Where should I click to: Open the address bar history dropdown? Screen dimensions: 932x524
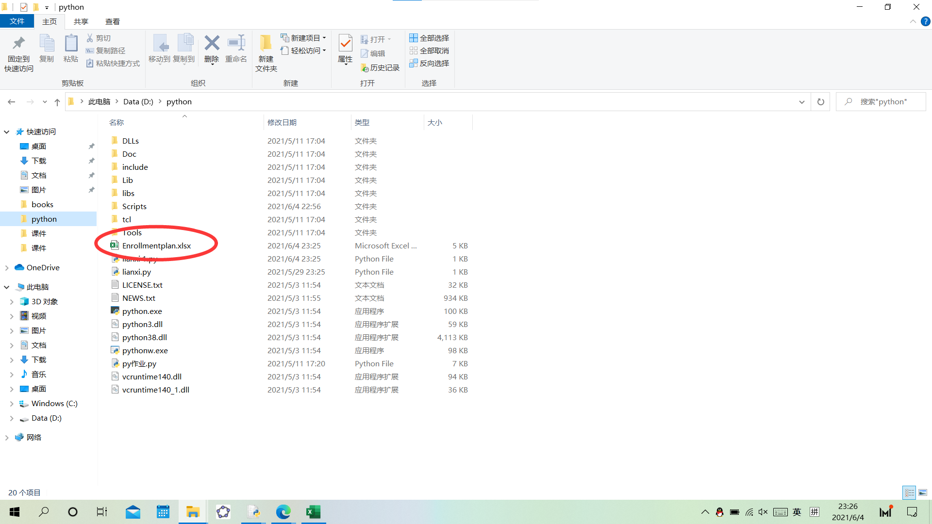(x=801, y=102)
